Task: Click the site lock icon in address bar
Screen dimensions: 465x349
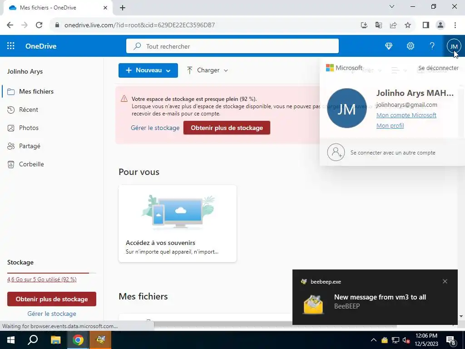Action: click(x=57, y=25)
